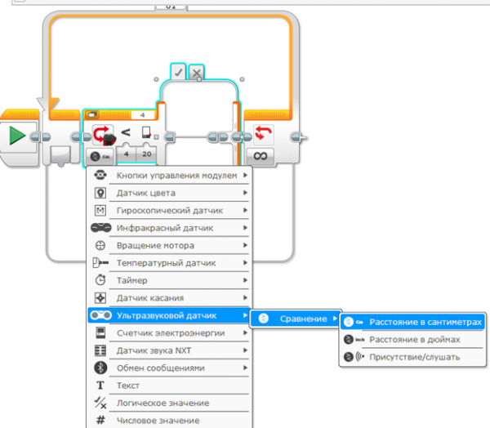Click the NXT sound sensor icon
Viewport: 490px width, 428px height.
(x=100, y=350)
